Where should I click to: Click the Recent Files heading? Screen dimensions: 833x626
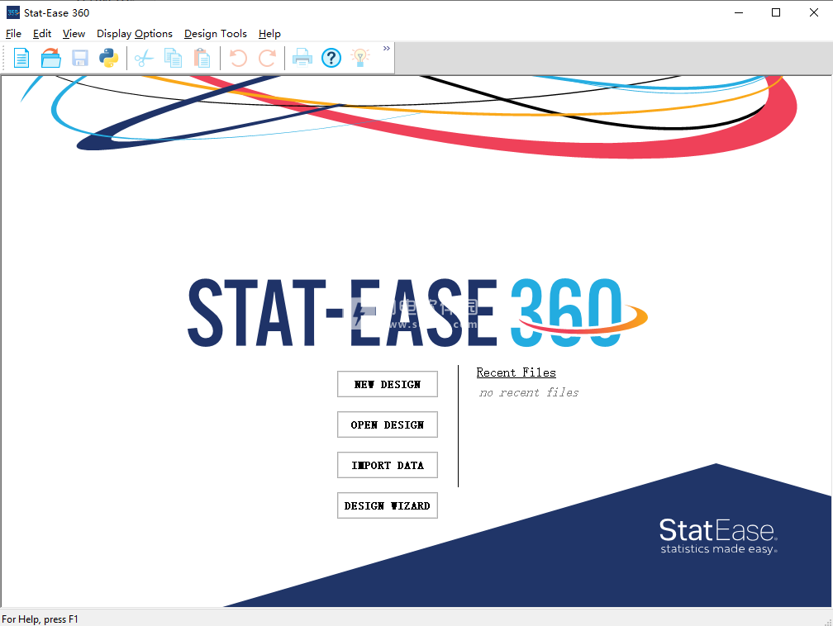point(516,372)
